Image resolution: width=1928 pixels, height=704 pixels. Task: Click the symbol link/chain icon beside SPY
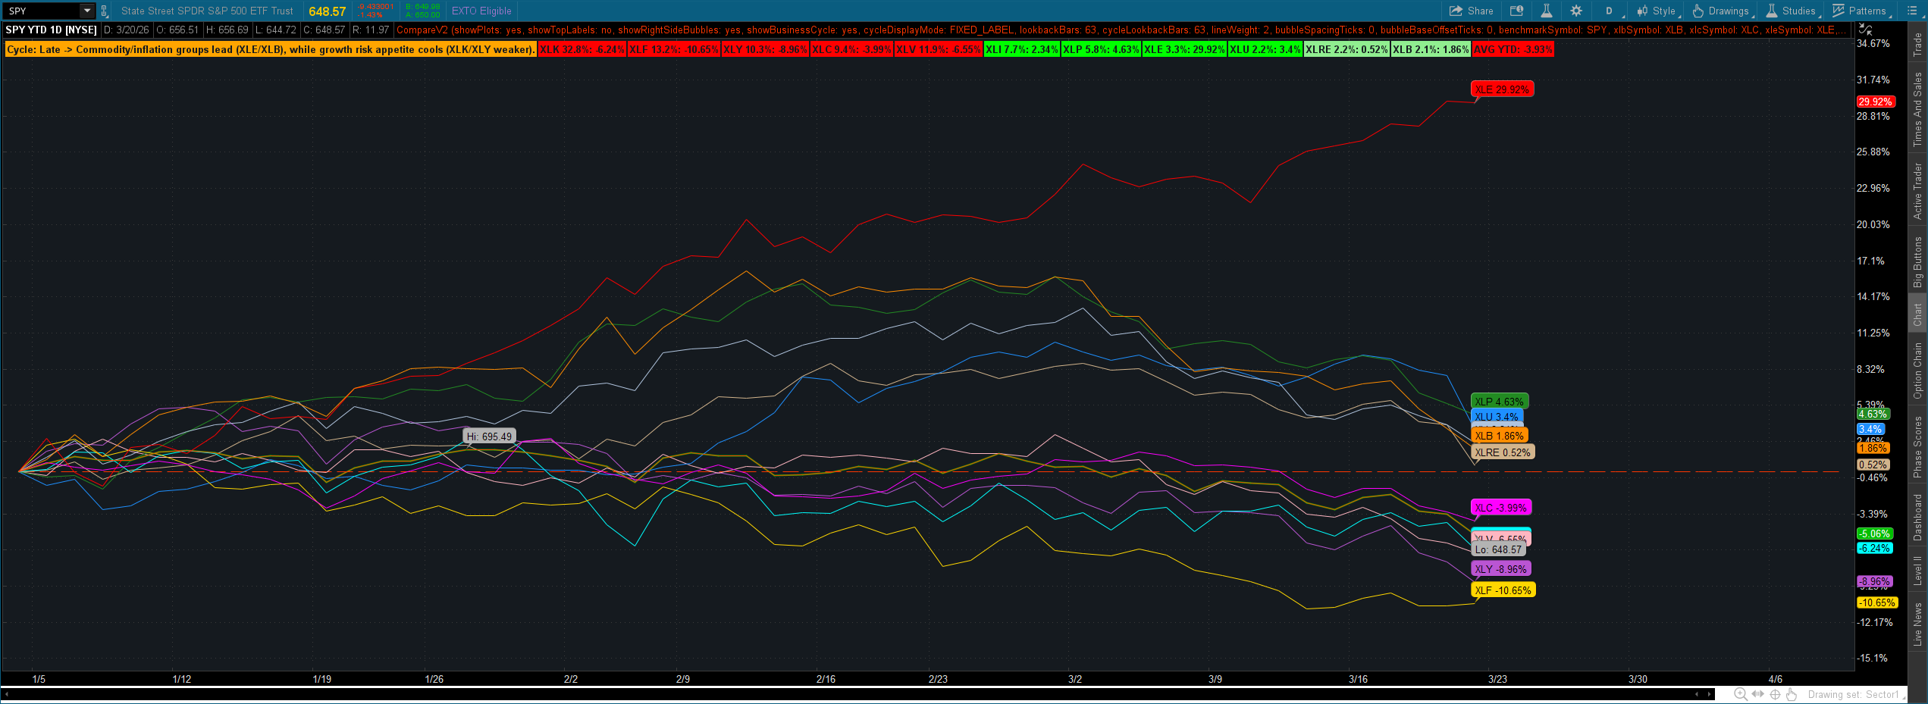tap(104, 11)
